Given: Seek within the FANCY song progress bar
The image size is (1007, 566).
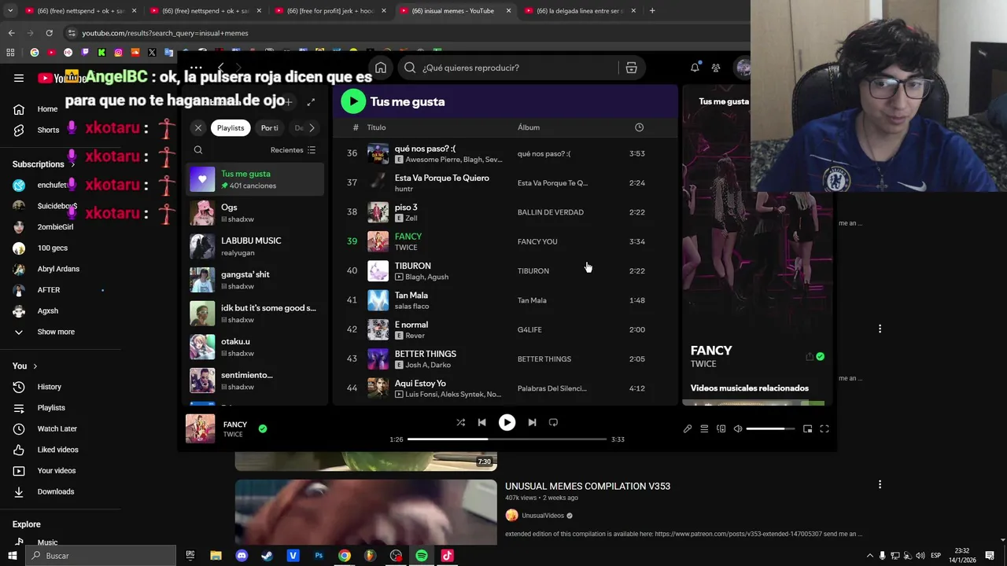Looking at the screenshot, I should [x=507, y=439].
